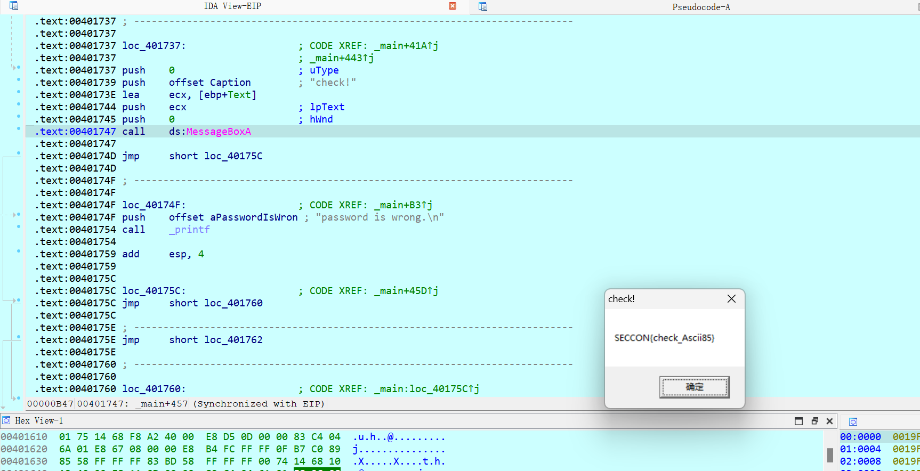The height and width of the screenshot is (471, 920).
Task: Toggle breakpoint dot at call _printf
Action: 18,226
